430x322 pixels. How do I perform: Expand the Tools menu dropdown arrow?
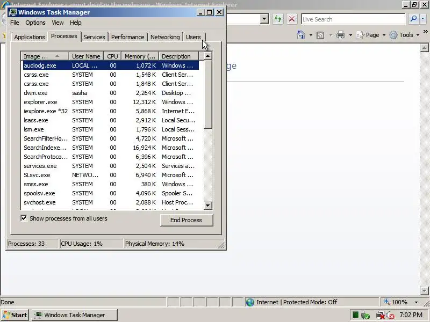point(418,35)
